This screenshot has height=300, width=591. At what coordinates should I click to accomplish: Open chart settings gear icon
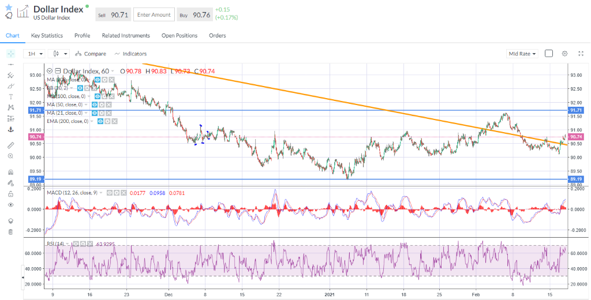564,54
